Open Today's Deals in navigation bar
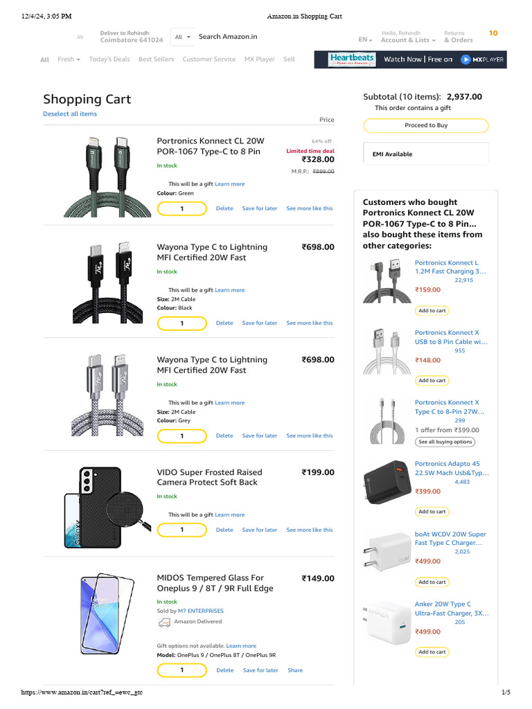 pyautogui.click(x=109, y=60)
